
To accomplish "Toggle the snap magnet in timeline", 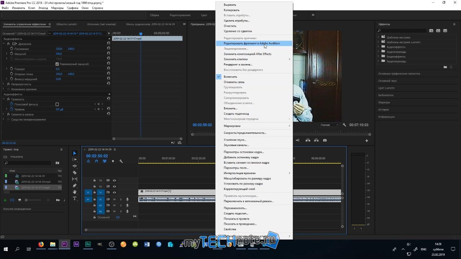I will (96, 161).
